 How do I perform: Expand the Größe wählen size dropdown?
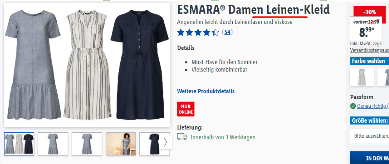click(369, 136)
